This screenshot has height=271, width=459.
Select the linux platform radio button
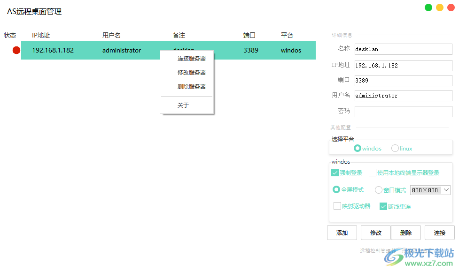coord(395,148)
